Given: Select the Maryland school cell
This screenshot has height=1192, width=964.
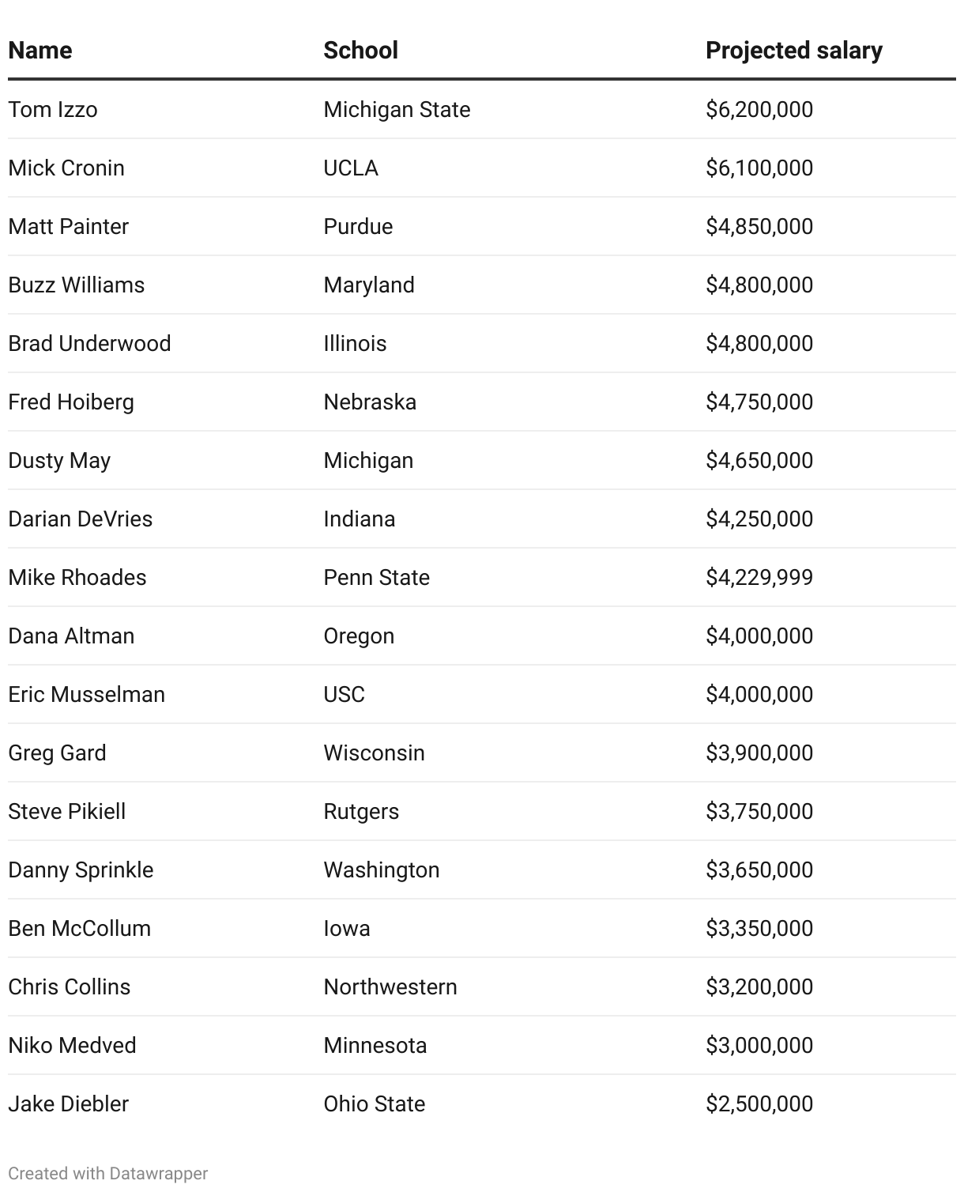Looking at the screenshot, I should point(369,285).
